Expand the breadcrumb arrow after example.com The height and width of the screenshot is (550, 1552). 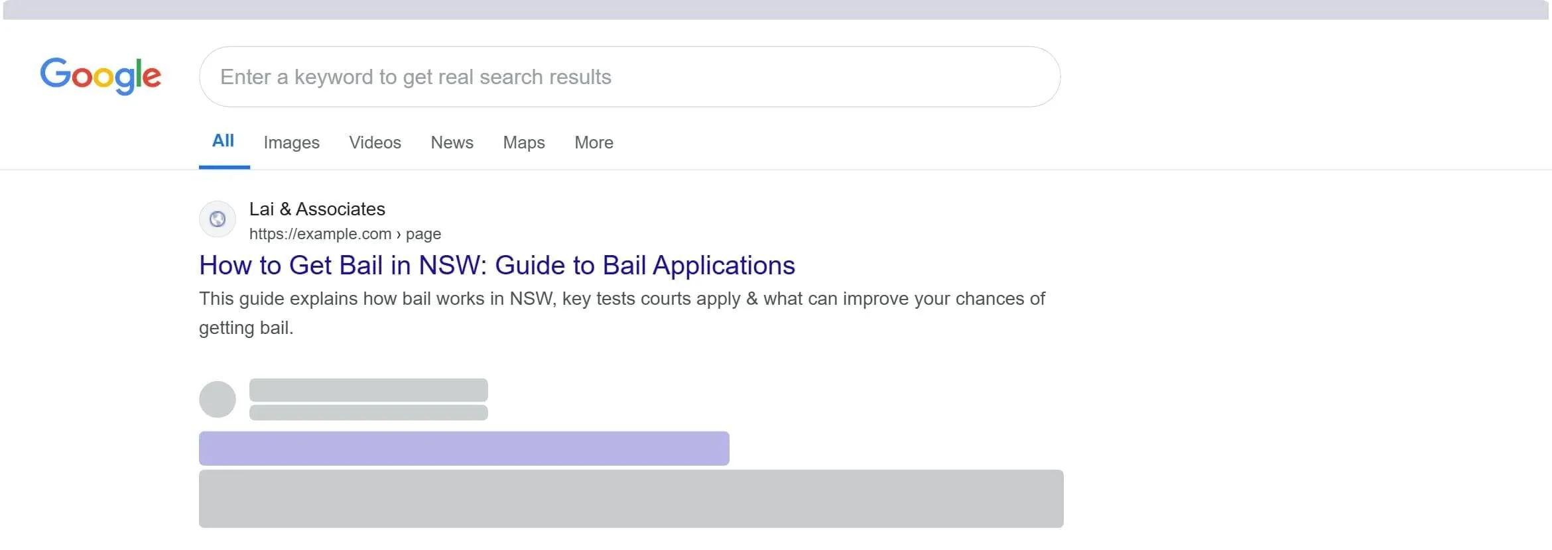[399, 234]
